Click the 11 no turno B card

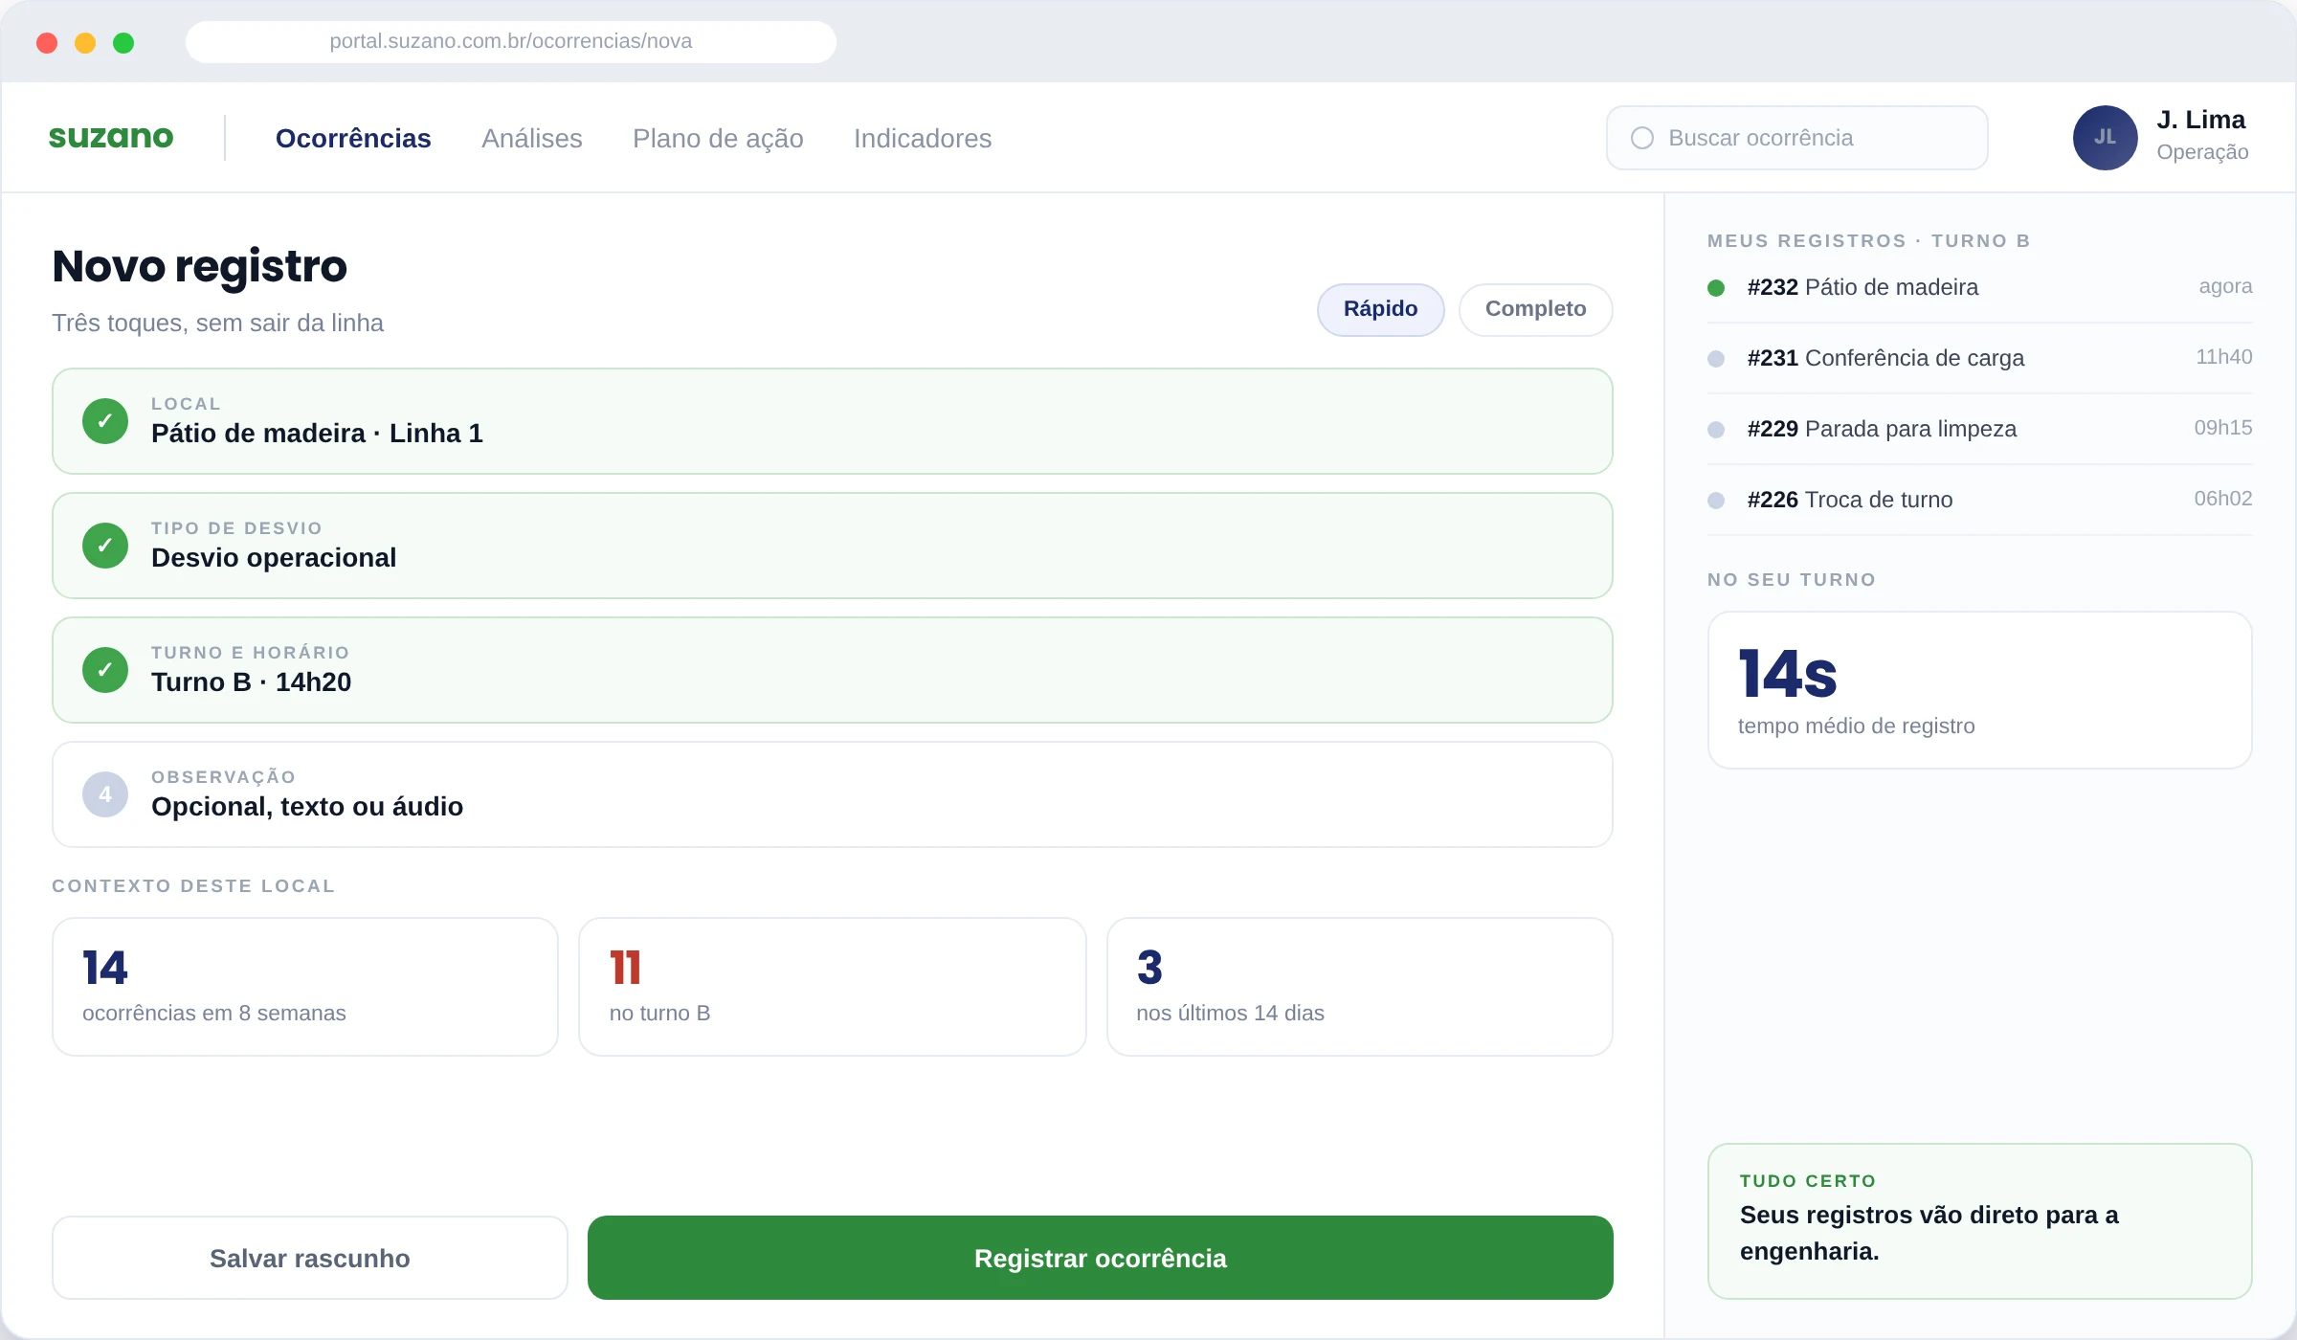[833, 987]
